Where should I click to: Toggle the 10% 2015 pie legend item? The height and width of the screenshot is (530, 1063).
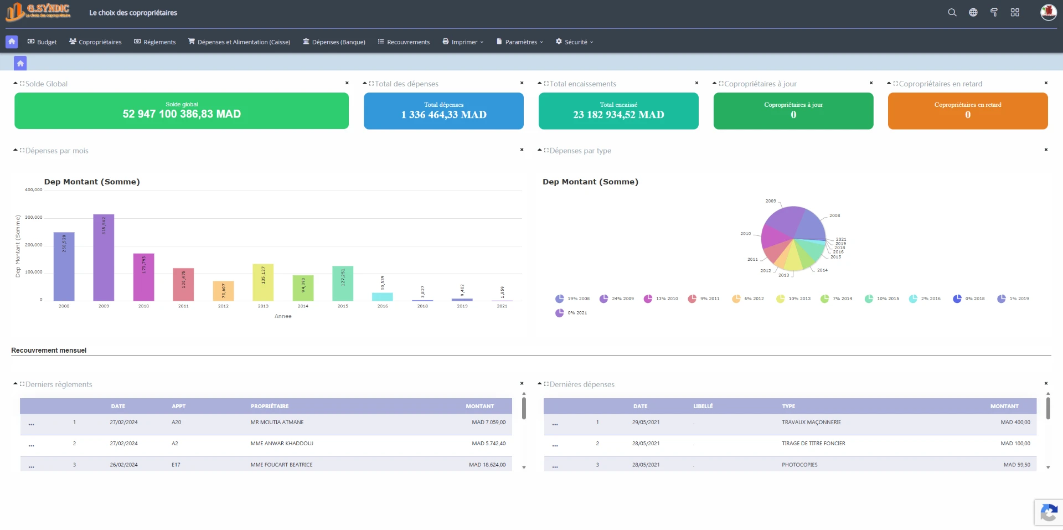pyautogui.click(x=882, y=299)
